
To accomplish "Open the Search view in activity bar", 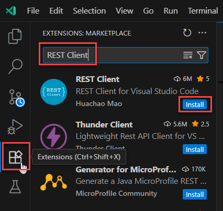I will pyautogui.click(x=15, y=66).
